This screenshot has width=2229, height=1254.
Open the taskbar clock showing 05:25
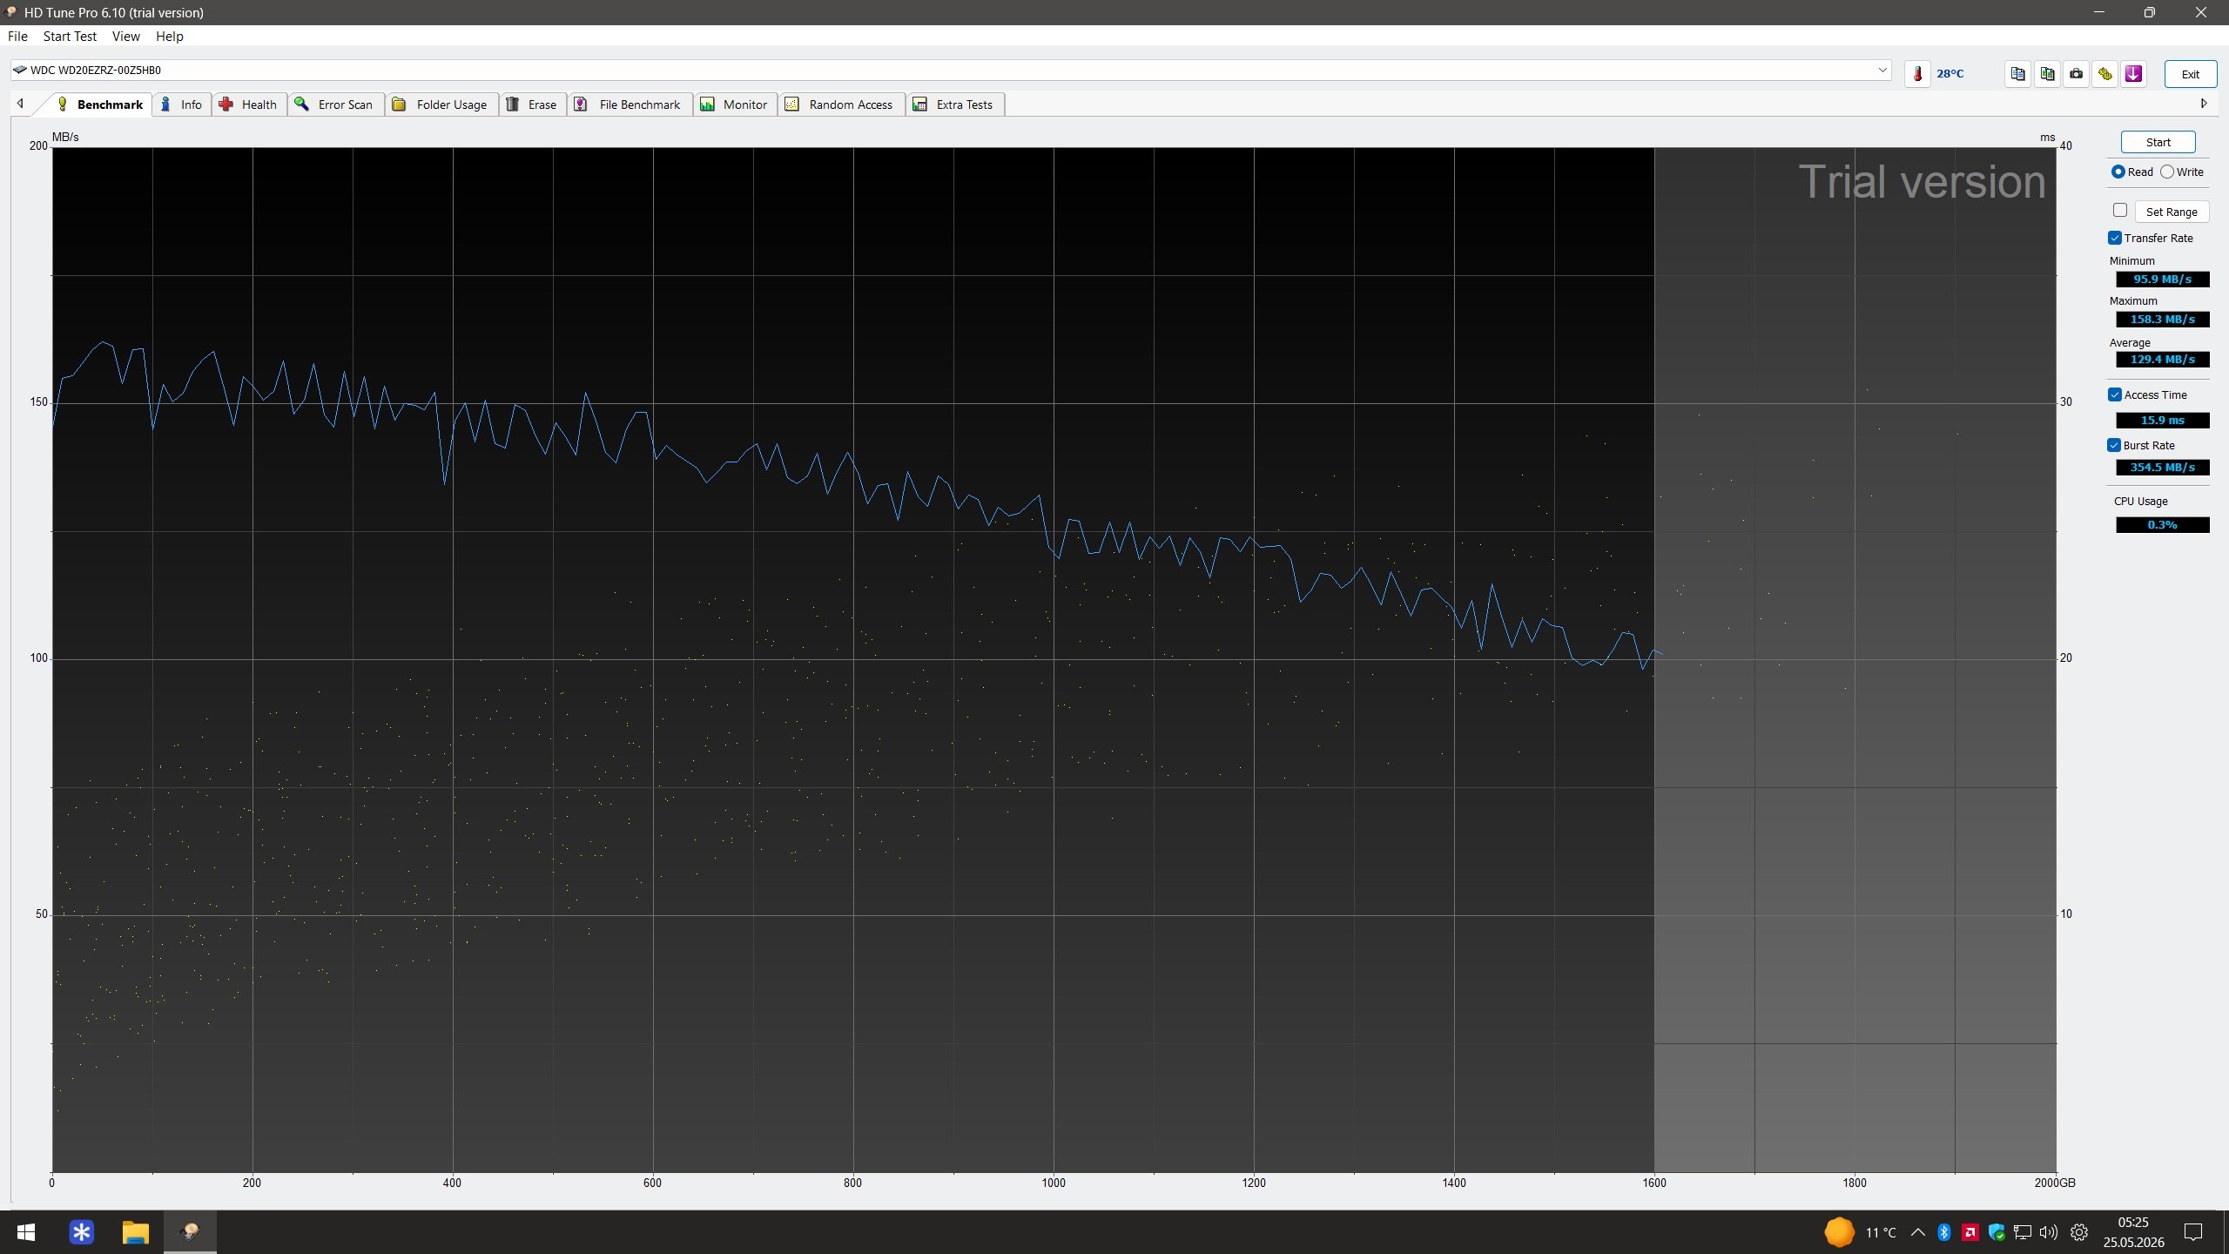[2133, 1232]
